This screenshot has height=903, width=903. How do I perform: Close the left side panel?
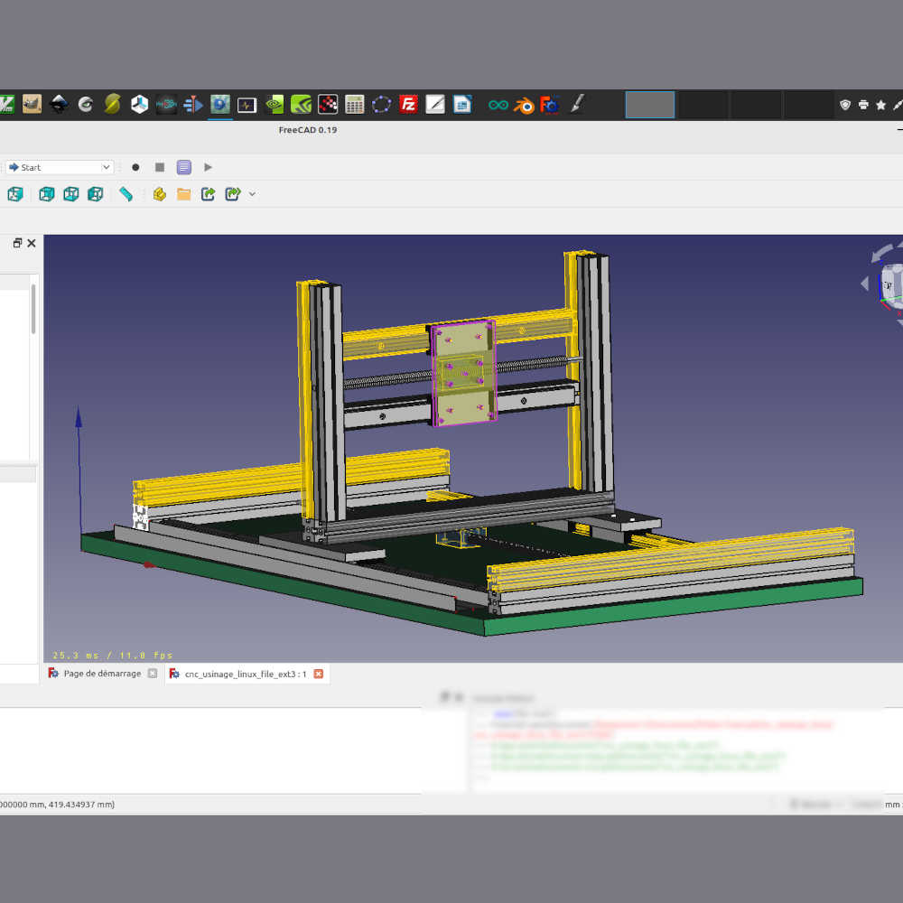32,243
